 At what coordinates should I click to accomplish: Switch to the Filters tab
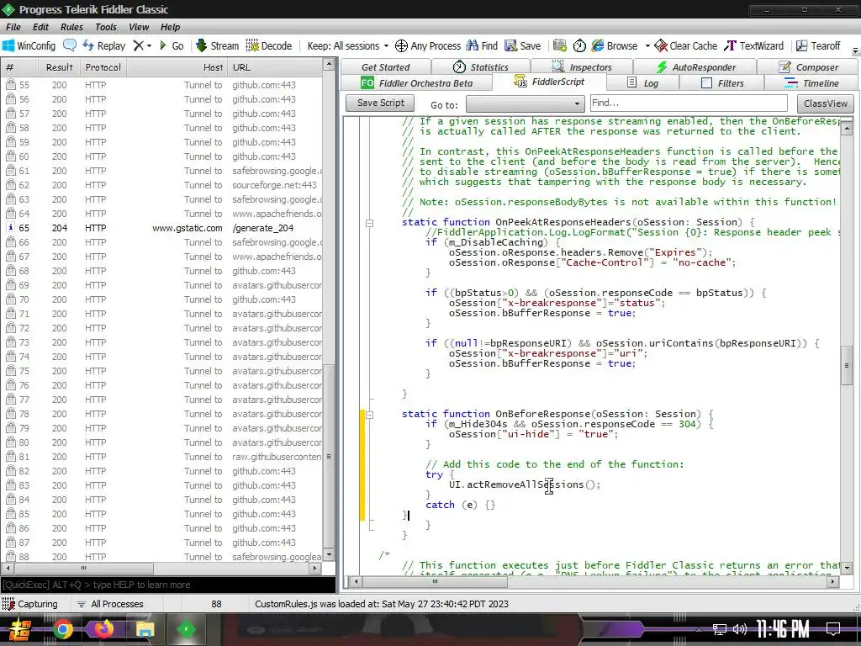pos(722,83)
